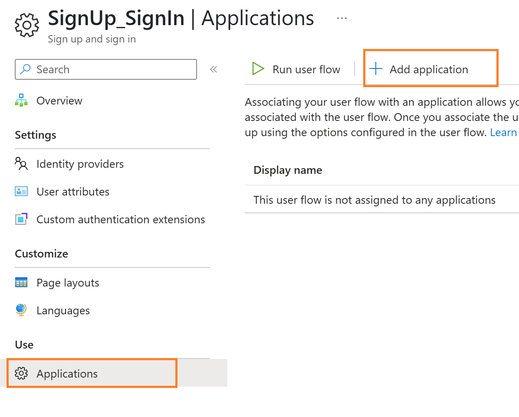519x417 pixels.
Task: Open the ellipsis more options menu
Action: point(342,19)
